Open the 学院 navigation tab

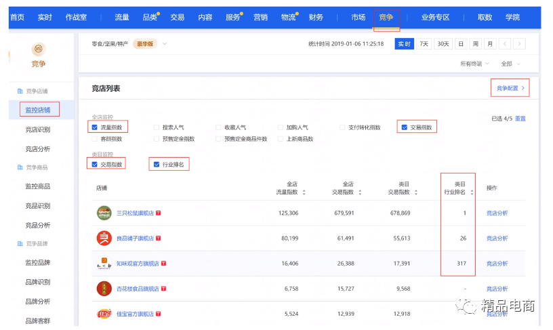pyautogui.click(x=512, y=17)
